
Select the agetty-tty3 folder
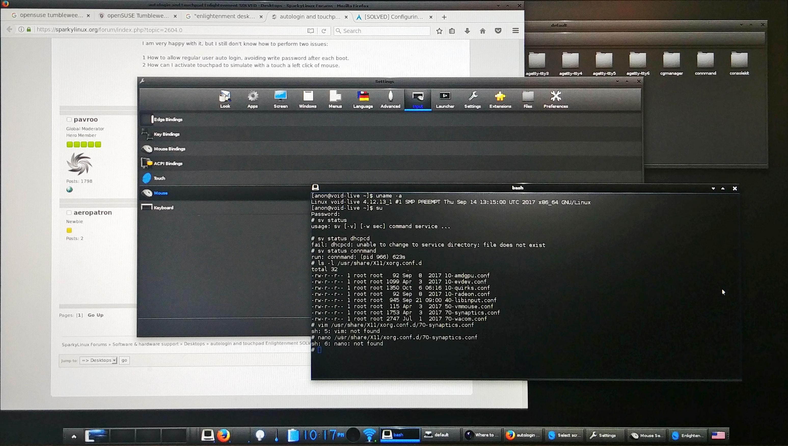(x=537, y=64)
